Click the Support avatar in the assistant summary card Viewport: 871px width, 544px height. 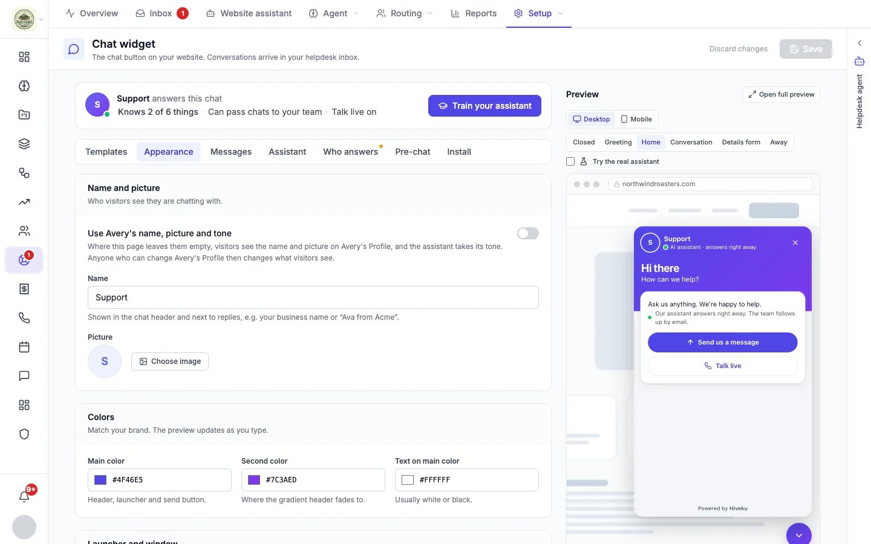pyautogui.click(x=97, y=105)
